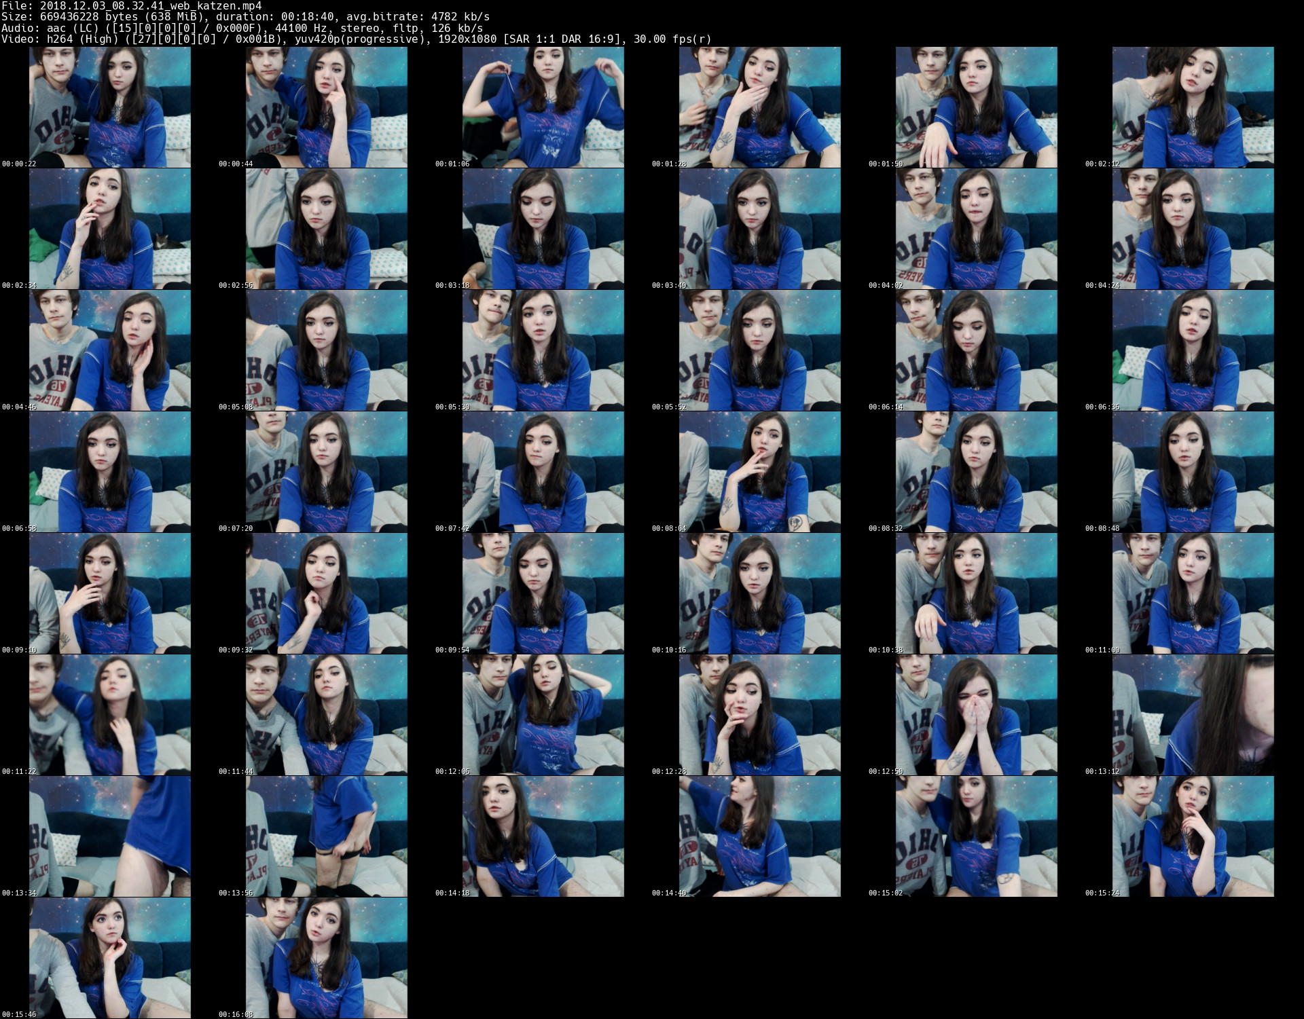The width and height of the screenshot is (1304, 1019).
Task: Open the frame stamped 00:00:44
Action: (x=327, y=107)
